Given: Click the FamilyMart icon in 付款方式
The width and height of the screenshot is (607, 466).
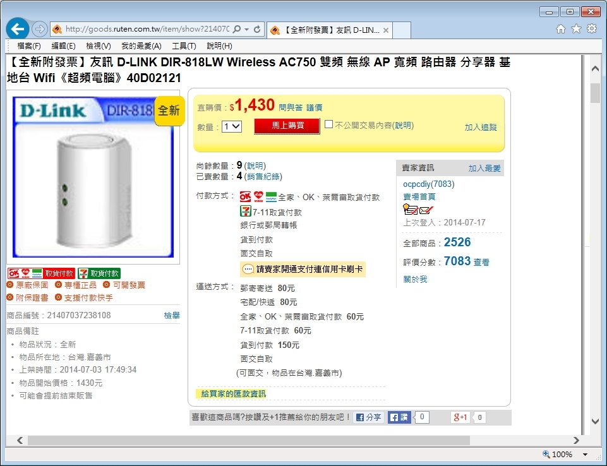Looking at the screenshot, I should coord(271,196).
